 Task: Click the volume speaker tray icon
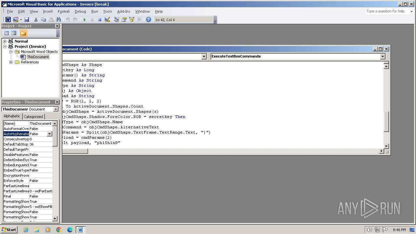point(369,230)
